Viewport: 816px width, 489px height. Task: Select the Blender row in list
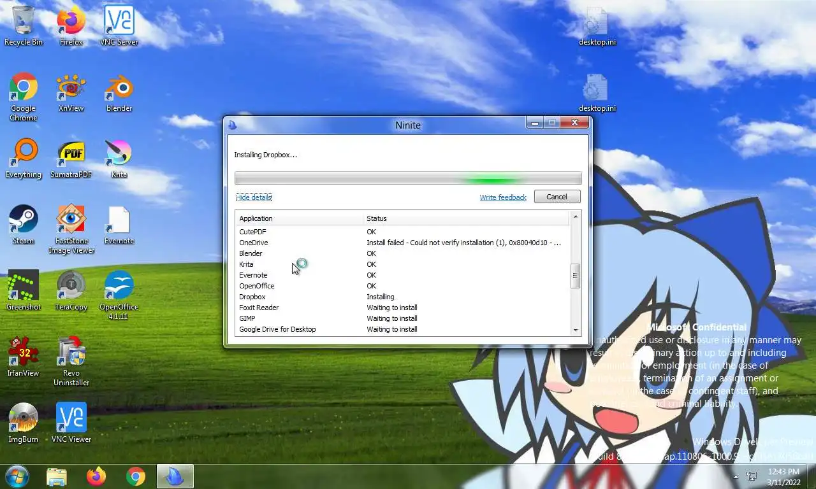click(402, 253)
